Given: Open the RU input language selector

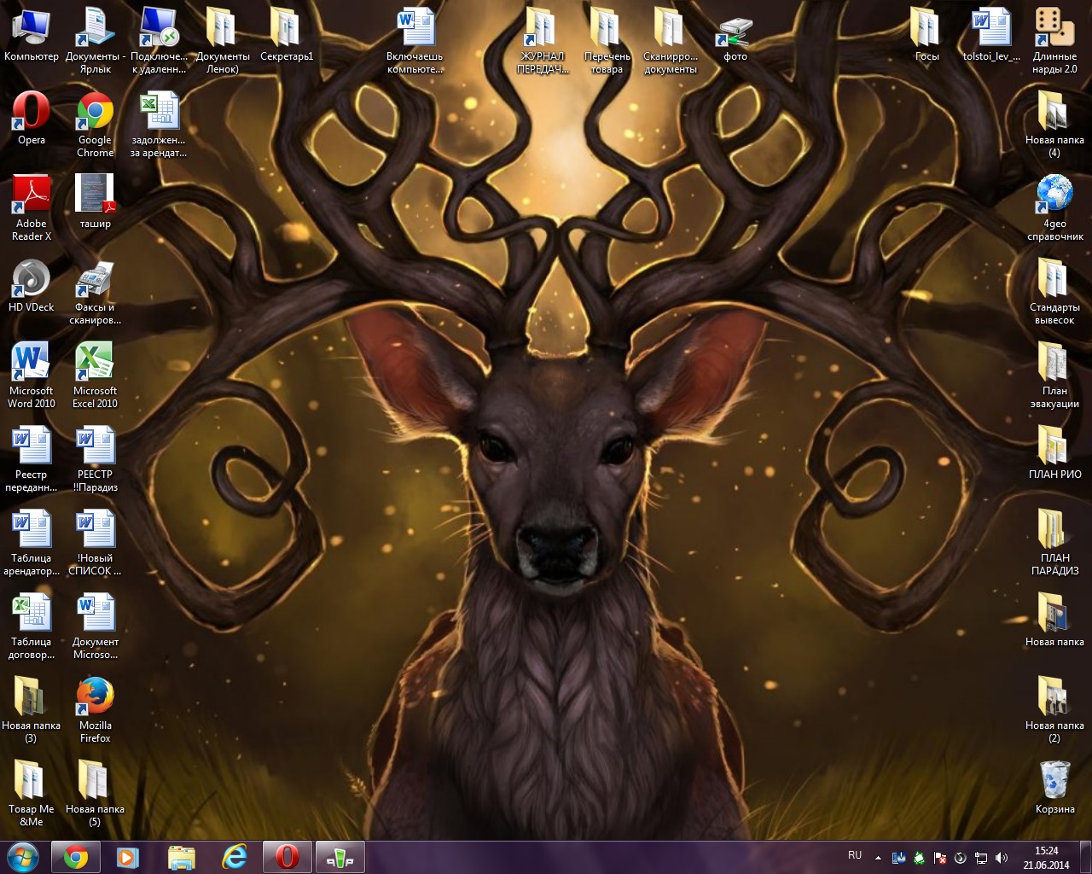Looking at the screenshot, I should click(x=855, y=855).
